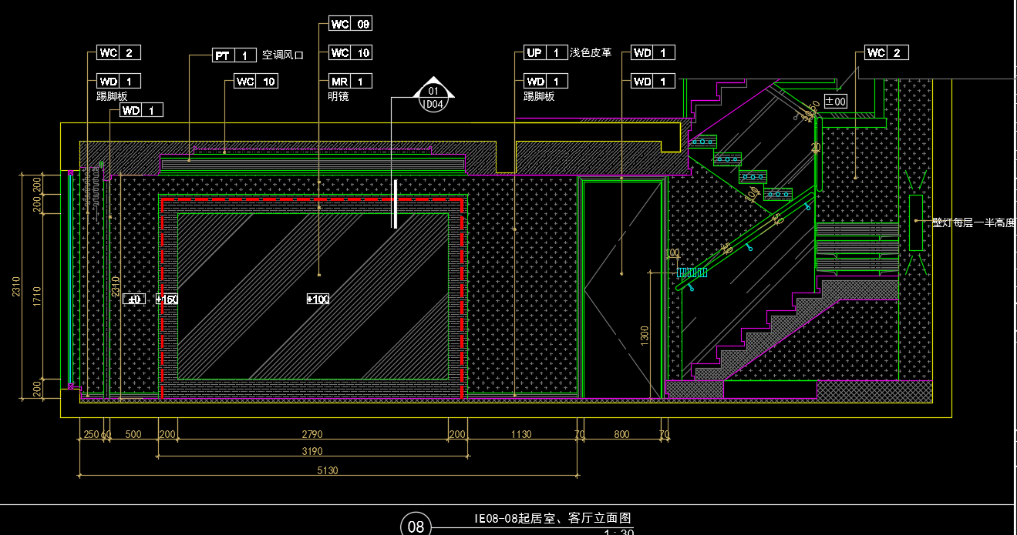
Task: Select the 3190 dimension text
Action: pyautogui.click(x=311, y=451)
